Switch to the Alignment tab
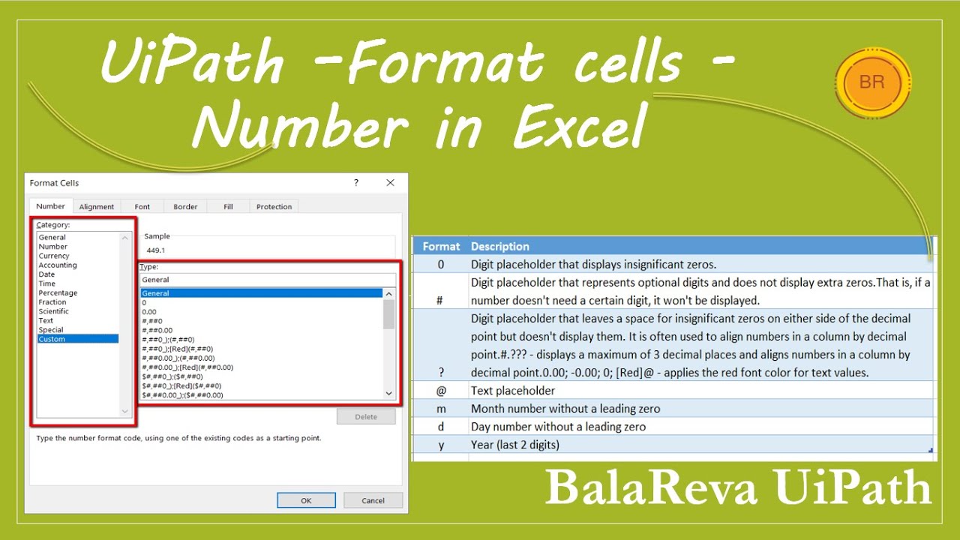960x540 pixels. 97,207
